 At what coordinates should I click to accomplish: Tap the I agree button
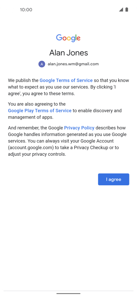point(114,179)
